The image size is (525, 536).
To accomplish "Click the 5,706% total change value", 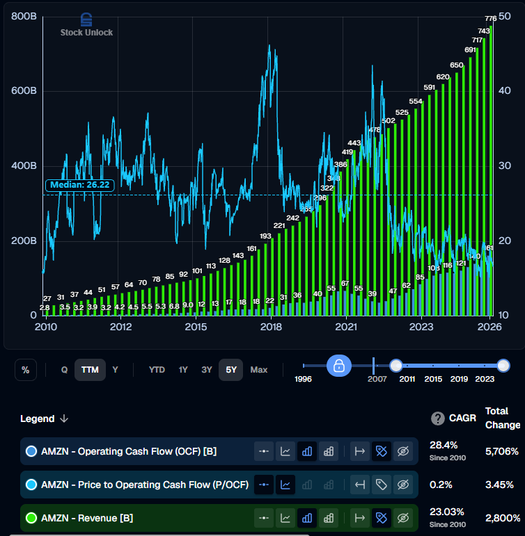I will pos(502,451).
